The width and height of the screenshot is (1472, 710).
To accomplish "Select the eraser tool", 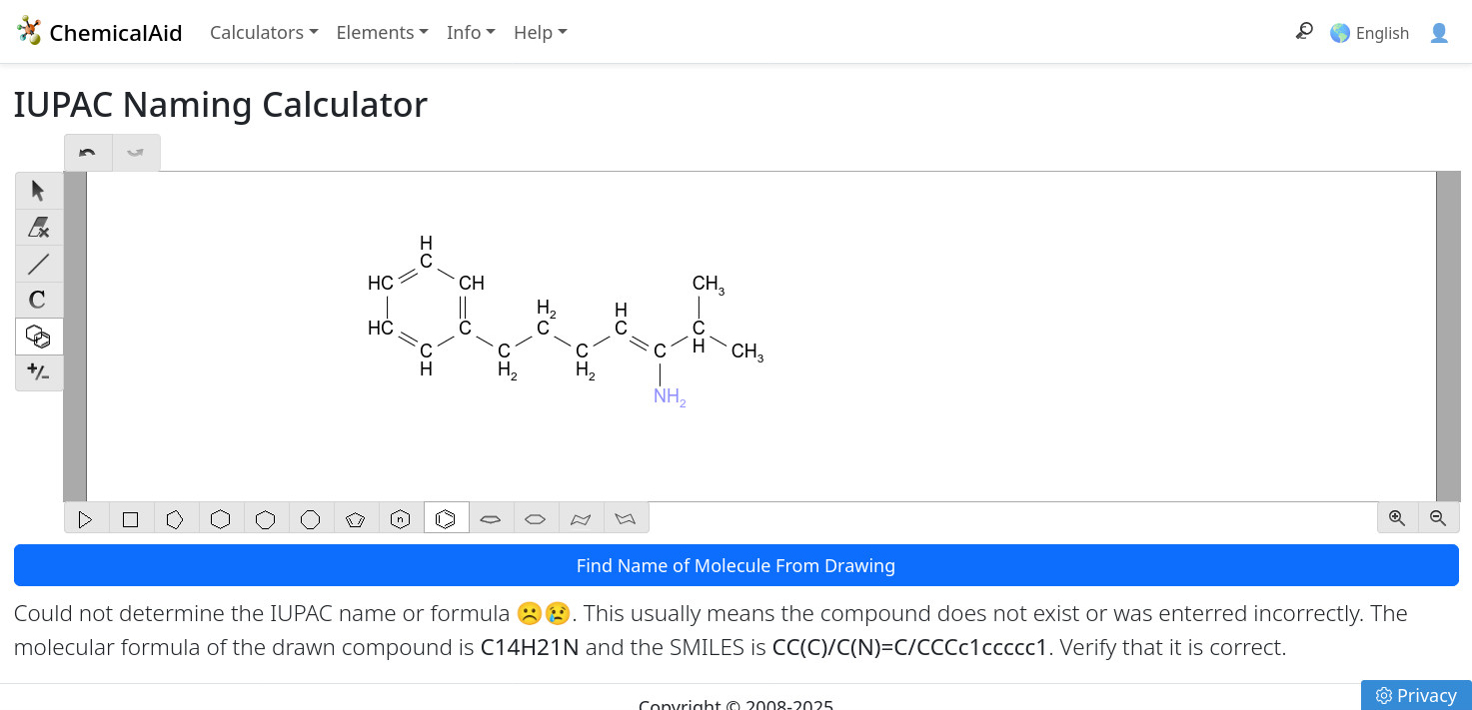I will tap(39, 228).
